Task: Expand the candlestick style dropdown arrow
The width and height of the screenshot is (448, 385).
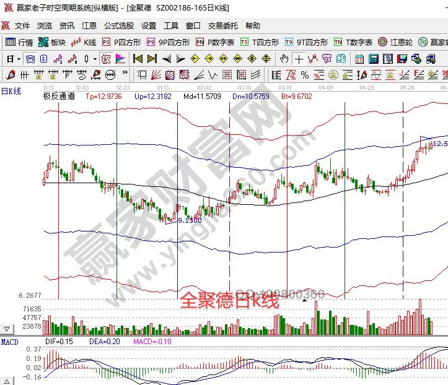Action: (x=94, y=59)
